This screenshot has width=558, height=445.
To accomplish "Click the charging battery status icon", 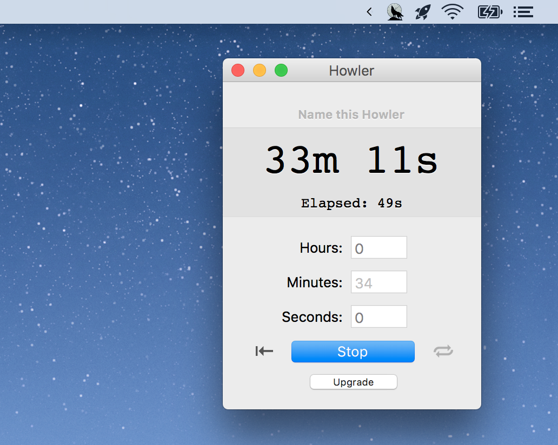I will pyautogui.click(x=490, y=12).
